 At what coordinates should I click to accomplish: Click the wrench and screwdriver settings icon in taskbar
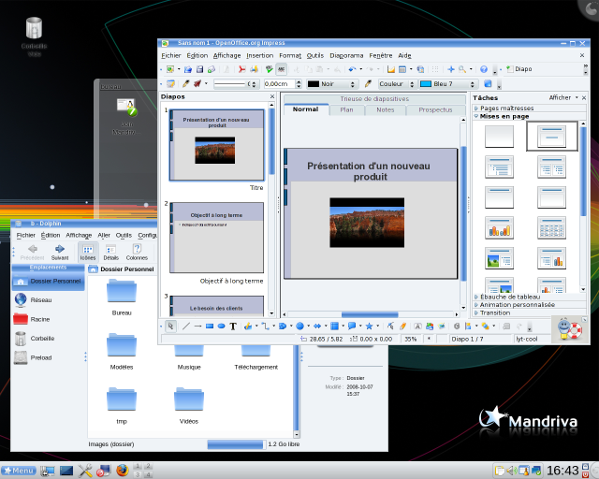(x=85, y=471)
